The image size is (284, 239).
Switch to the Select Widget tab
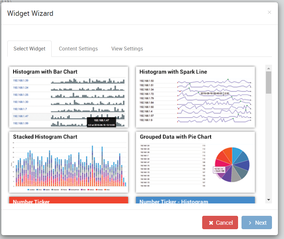tap(29, 49)
